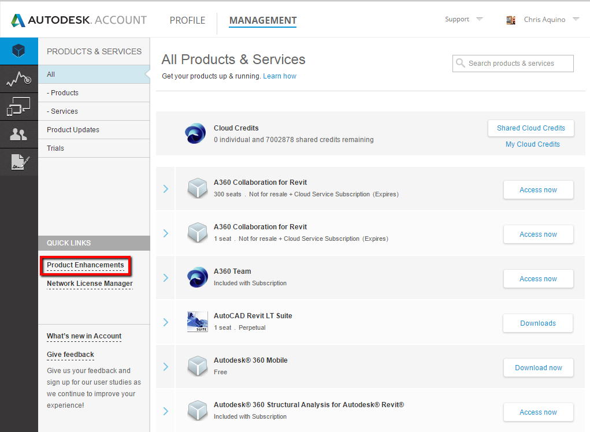Click the 360 Structural Analysis cube icon

(198, 410)
